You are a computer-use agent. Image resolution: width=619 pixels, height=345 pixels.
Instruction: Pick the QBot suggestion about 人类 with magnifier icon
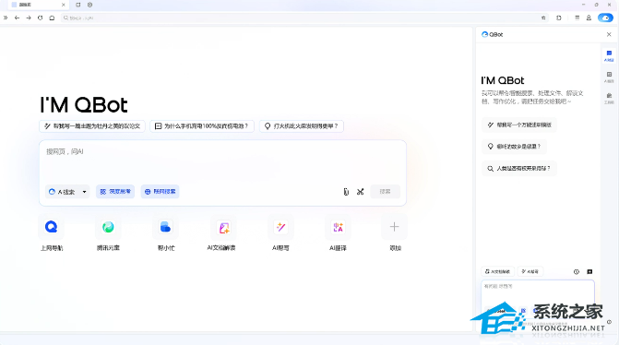pos(519,169)
